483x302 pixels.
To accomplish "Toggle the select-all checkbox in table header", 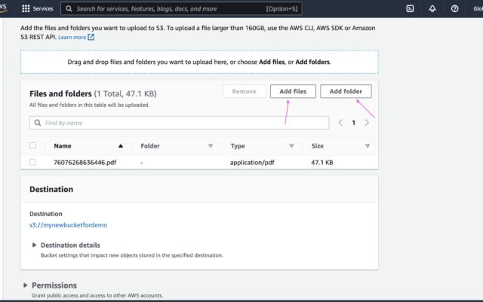I will [x=32, y=146].
